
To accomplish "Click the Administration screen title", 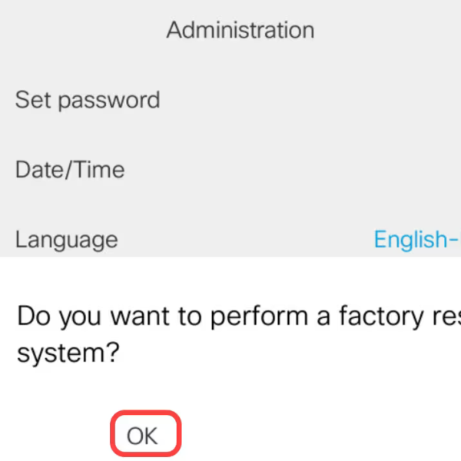I will point(240,30).
